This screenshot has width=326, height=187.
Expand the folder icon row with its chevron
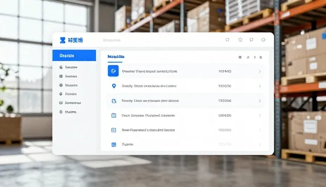pyautogui.click(x=260, y=101)
